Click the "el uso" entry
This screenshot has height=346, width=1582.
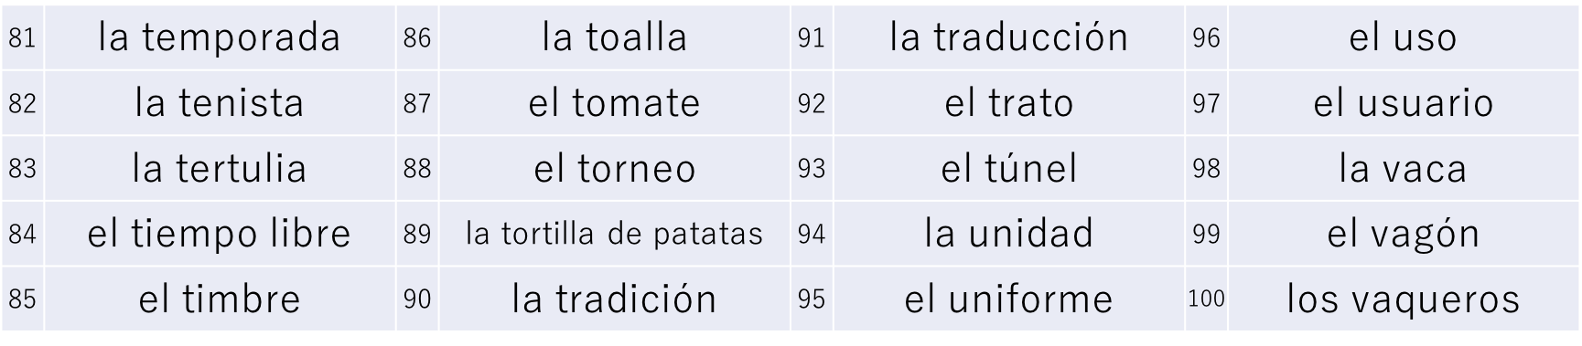[x=1404, y=37]
